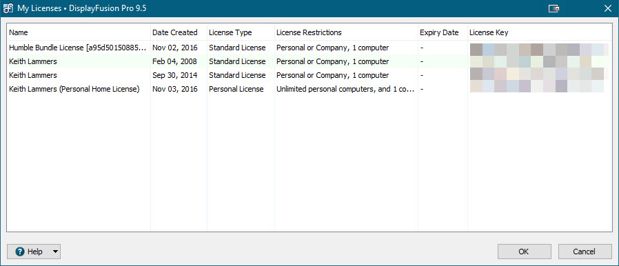Sort by License Type column header
The image size is (619, 266).
click(x=241, y=32)
